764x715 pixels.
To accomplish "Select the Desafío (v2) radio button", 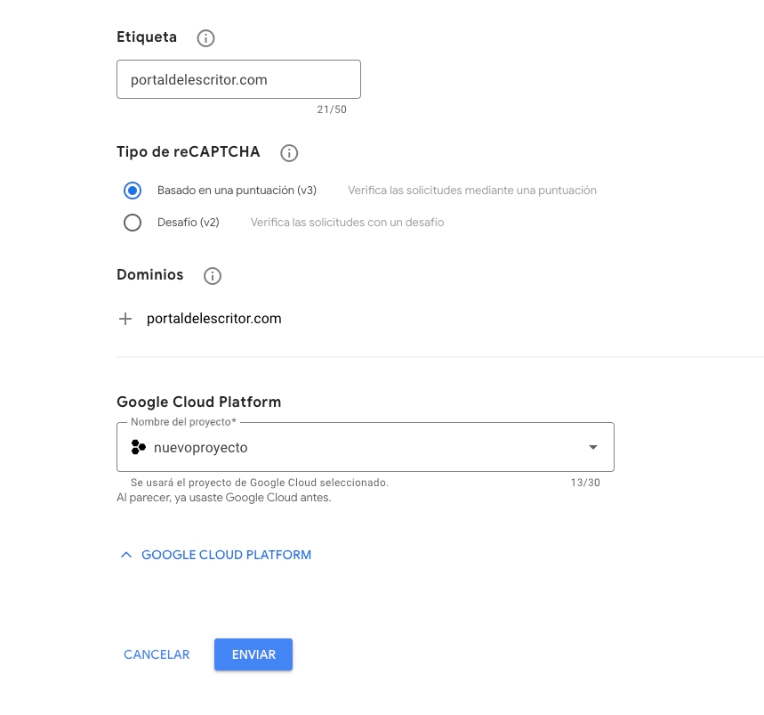I will (133, 223).
